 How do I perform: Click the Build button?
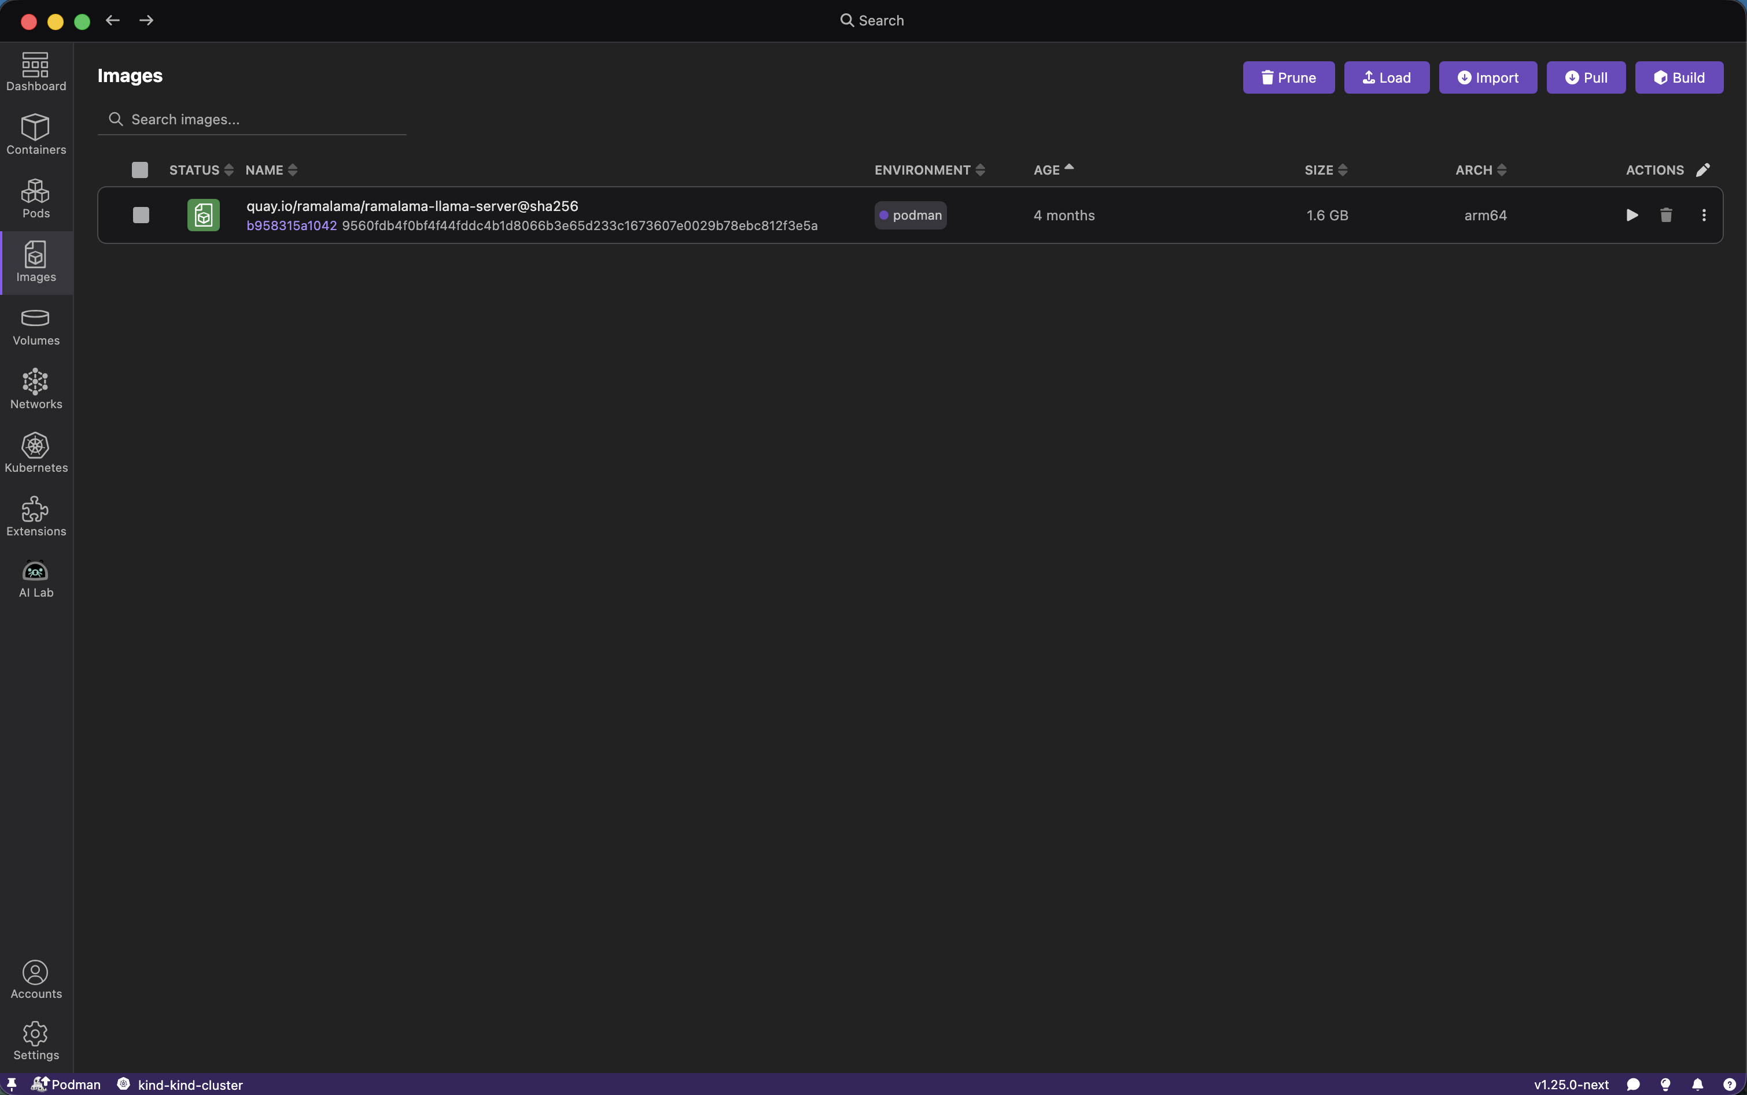coord(1679,77)
